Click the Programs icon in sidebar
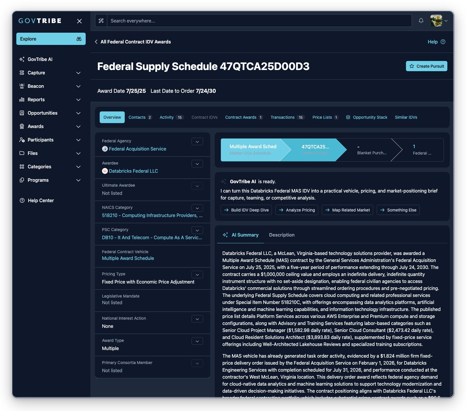Viewport: 466px width, 411px height. pyautogui.click(x=22, y=180)
